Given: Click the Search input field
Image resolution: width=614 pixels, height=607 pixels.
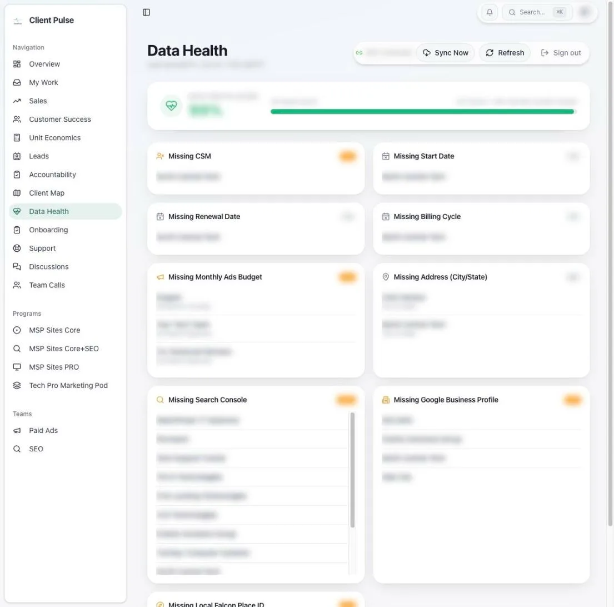Looking at the screenshot, I should pyautogui.click(x=537, y=13).
